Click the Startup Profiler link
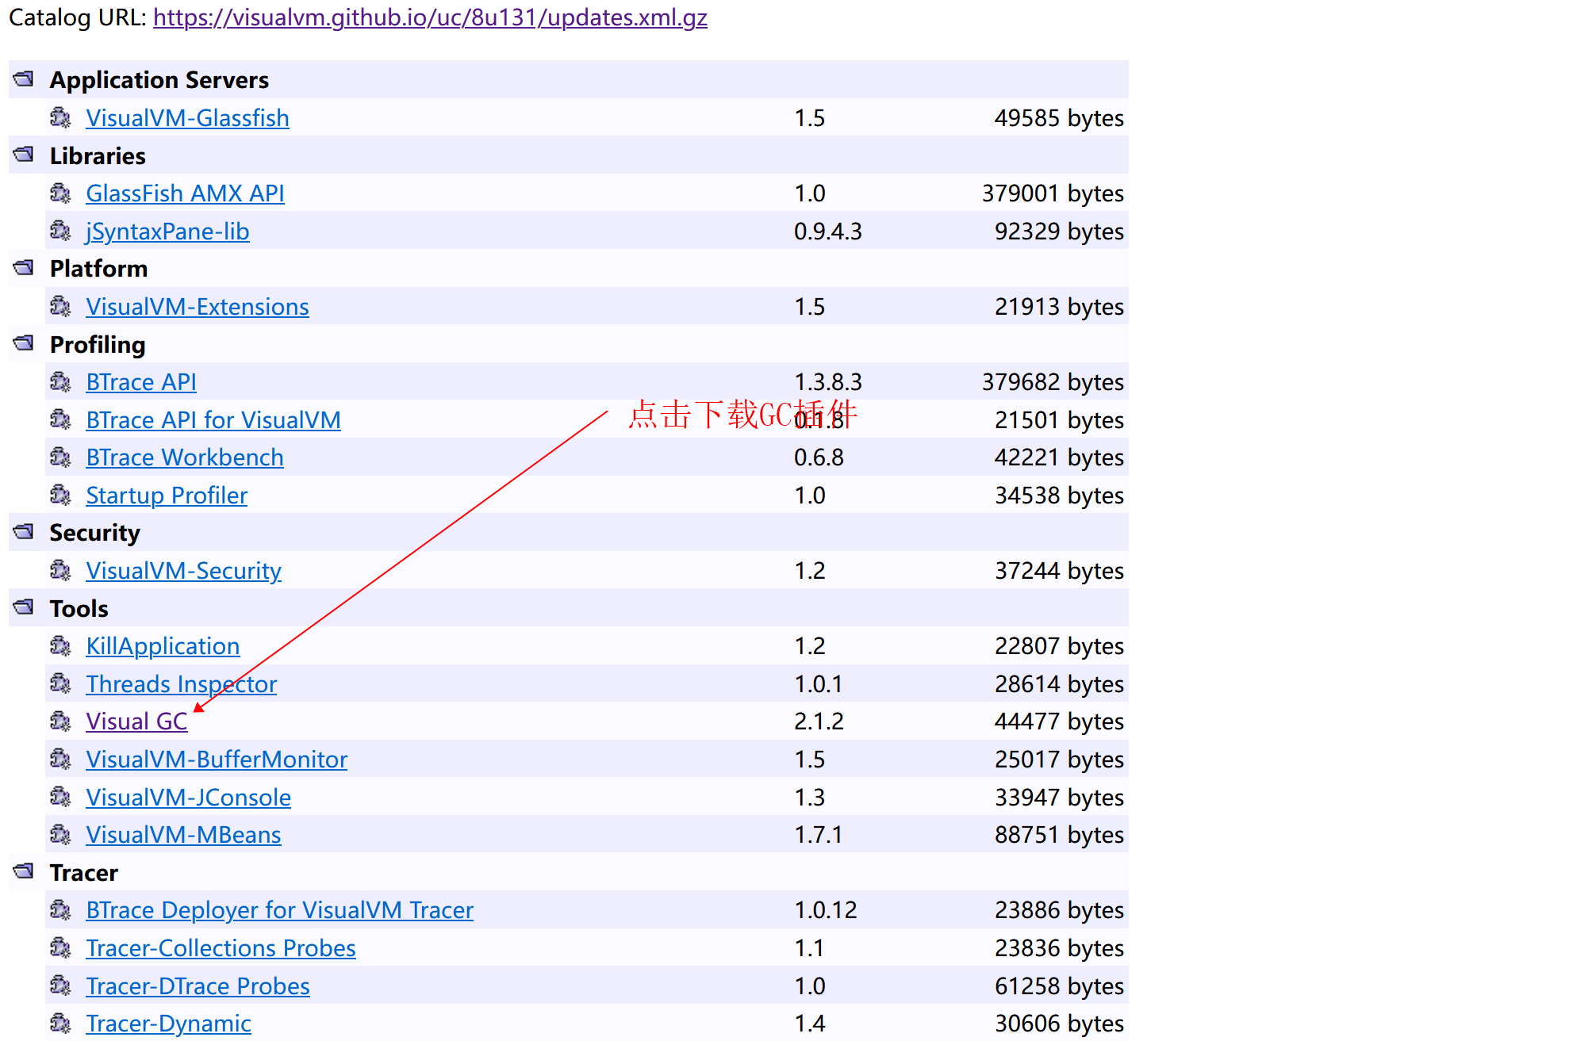This screenshot has width=1596, height=1041. point(167,496)
